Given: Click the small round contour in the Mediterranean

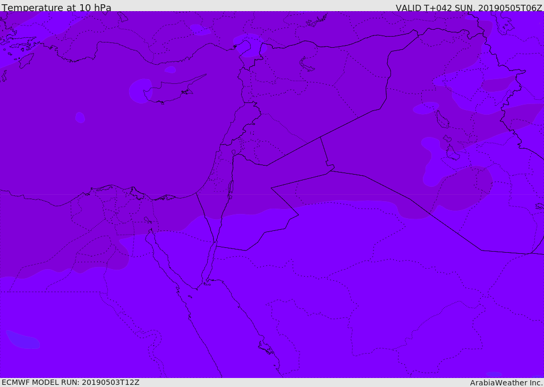Looking at the screenshot, I should [x=80, y=117].
